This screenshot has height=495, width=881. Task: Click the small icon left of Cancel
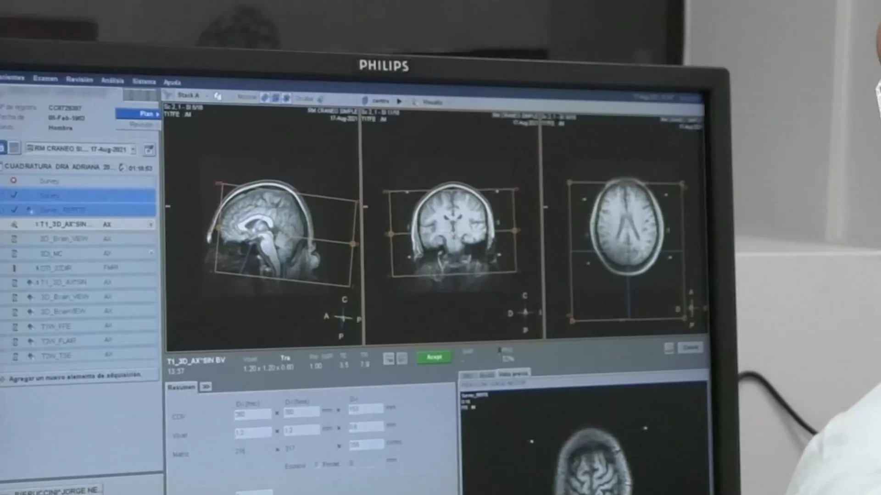[x=669, y=348]
